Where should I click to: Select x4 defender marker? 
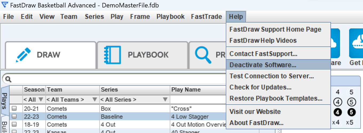(x=336, y=123)
